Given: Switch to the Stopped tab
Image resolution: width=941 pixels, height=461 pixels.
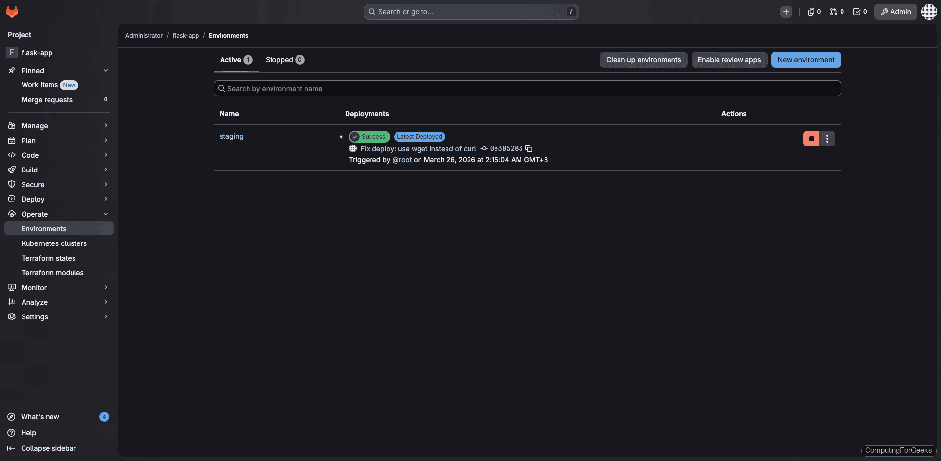Looking at the screenshot, I should (x=285, y=60).
